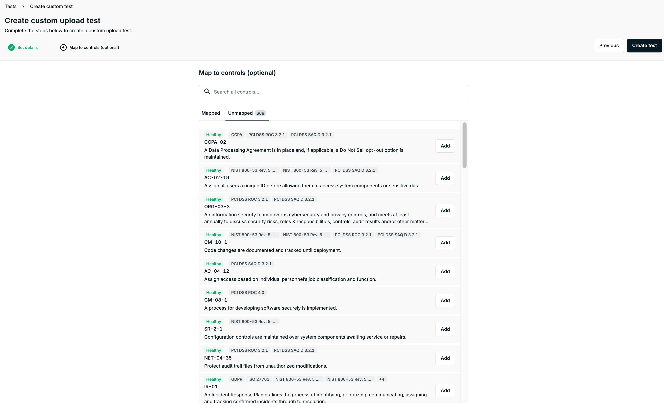Screen dimensions: 664x410
Task: Add the ORG-03-3 control
Action: point(445,211)
